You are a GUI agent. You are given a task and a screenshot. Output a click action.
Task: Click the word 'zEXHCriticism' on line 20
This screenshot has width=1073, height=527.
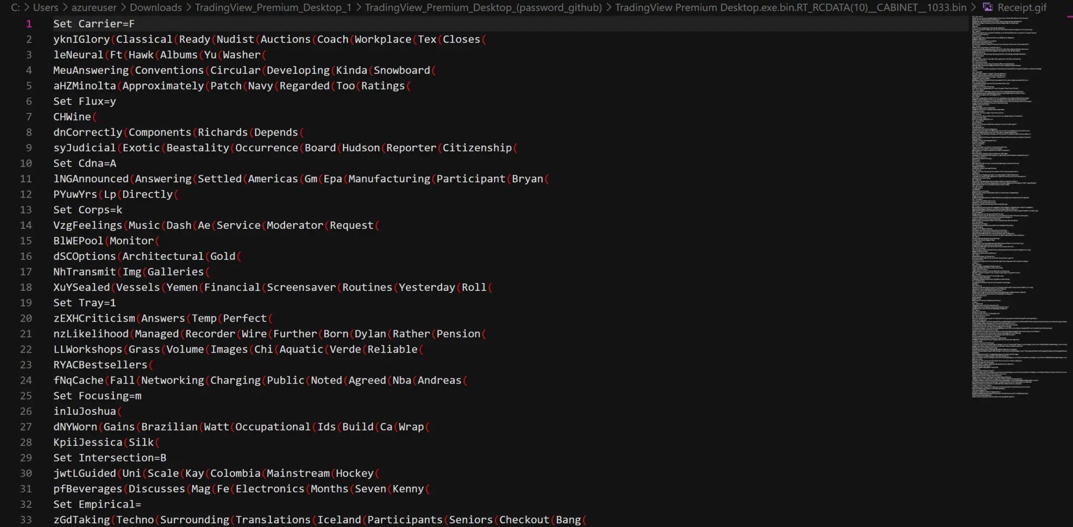(x=94, y=319)
